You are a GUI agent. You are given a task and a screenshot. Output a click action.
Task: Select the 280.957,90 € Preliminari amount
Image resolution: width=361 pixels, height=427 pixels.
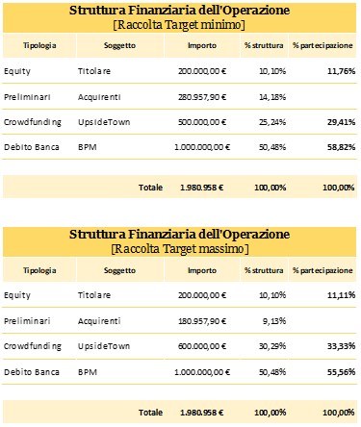(x=202, y=97)
